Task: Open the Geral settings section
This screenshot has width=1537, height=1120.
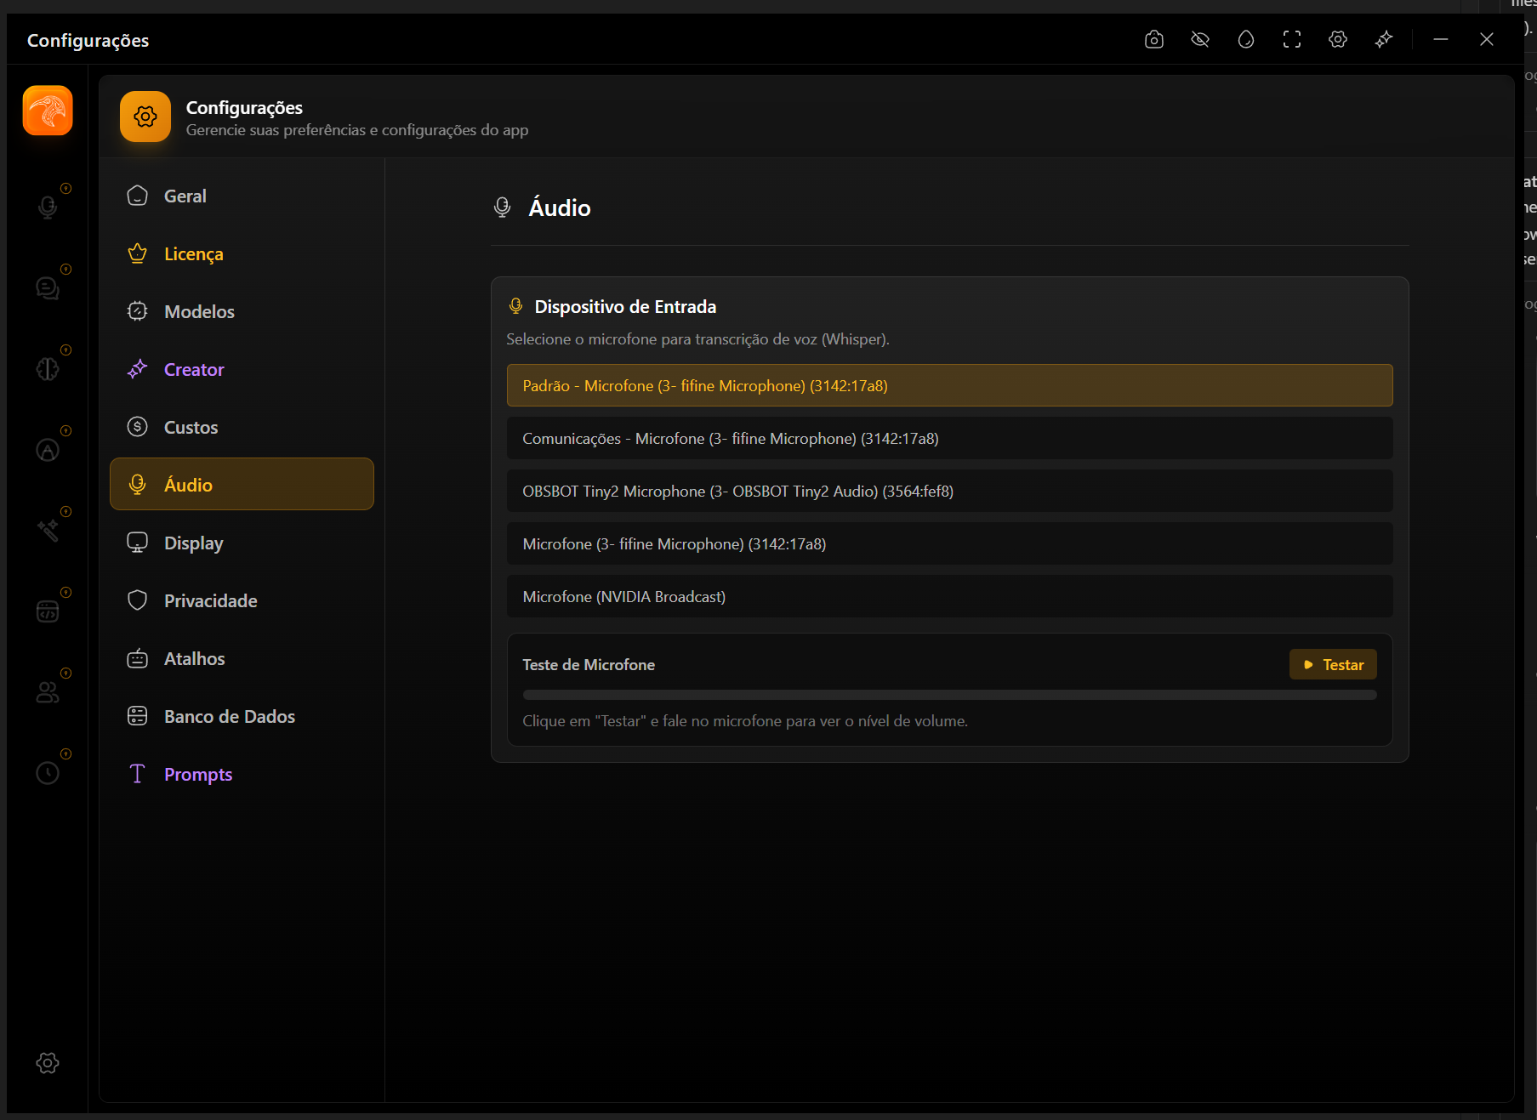Action: 242,196
